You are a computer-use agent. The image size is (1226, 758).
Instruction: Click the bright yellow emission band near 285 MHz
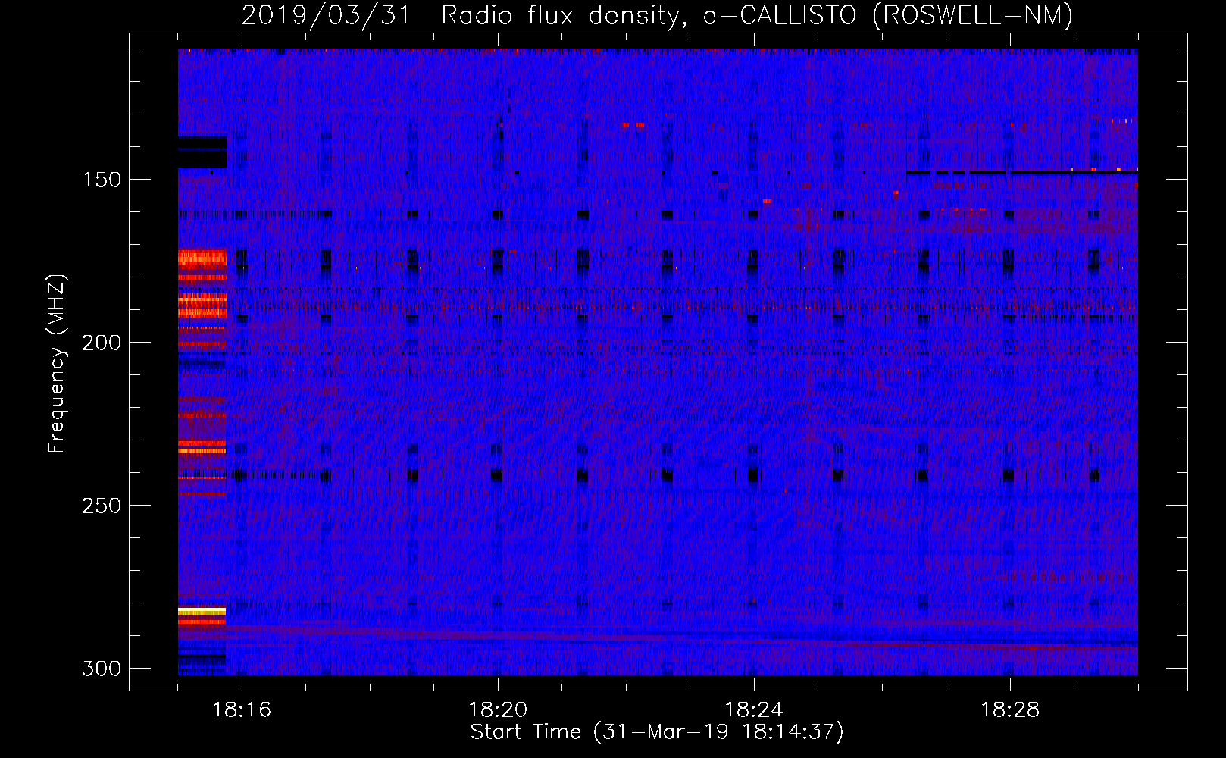click(x=202, y=611)
